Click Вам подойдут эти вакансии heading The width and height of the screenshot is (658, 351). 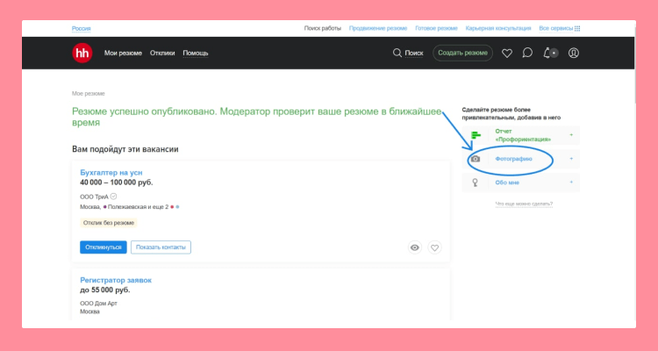point(125,149)
